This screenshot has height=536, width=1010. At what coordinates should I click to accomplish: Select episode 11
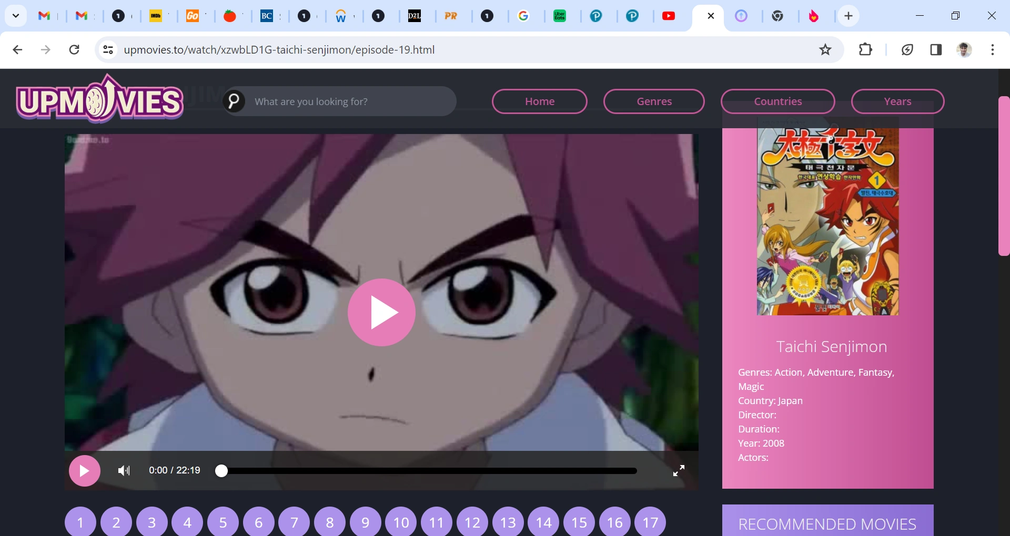tap(437, 522)
